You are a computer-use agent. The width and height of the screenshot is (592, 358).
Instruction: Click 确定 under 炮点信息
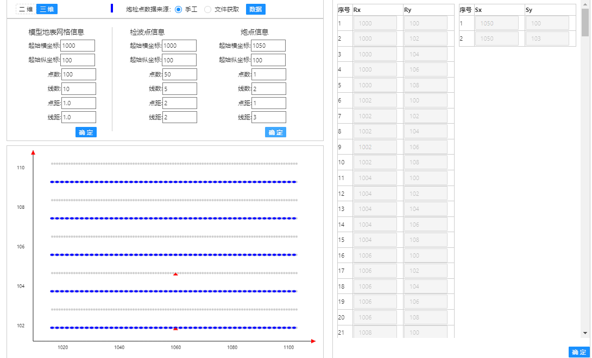coord(275,132)
